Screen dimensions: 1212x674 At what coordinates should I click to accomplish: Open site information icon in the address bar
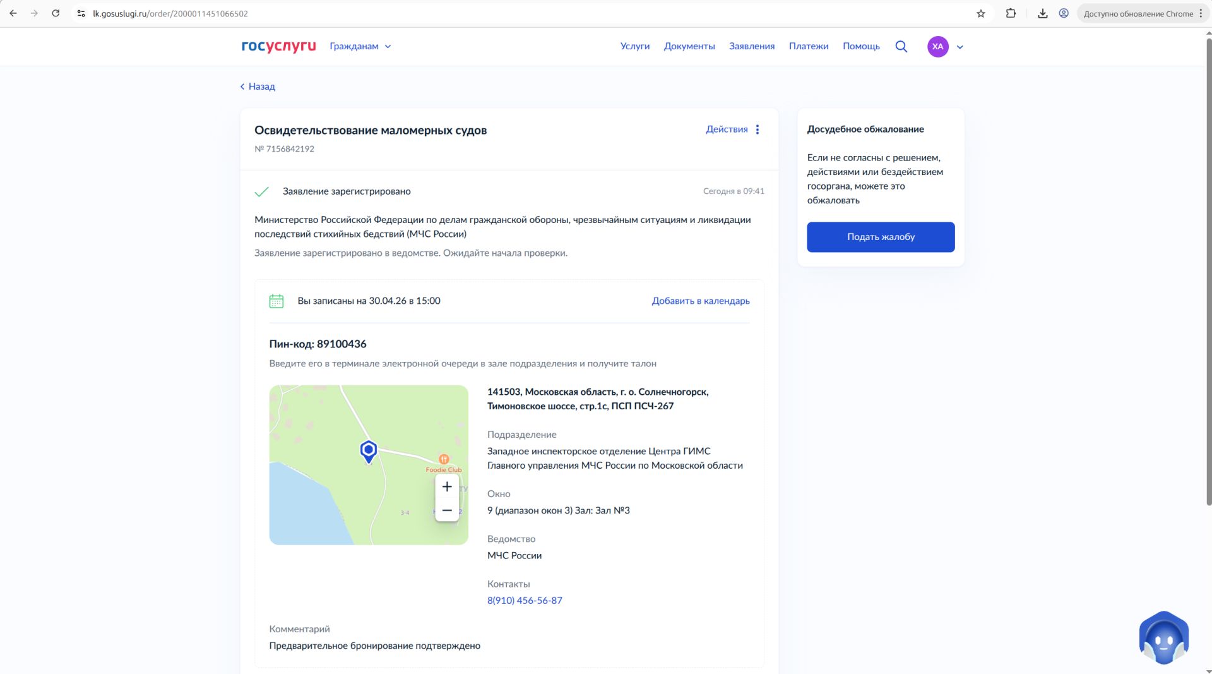81,13
